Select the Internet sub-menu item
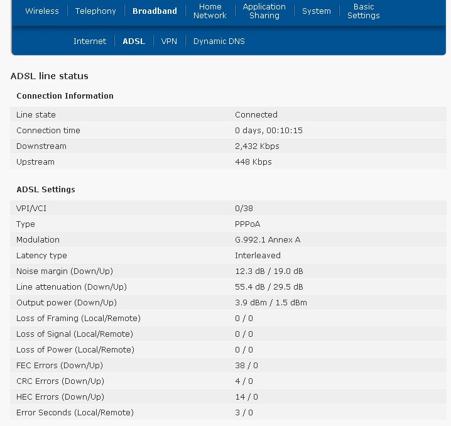The image size is (451, 426). [90, 41]
